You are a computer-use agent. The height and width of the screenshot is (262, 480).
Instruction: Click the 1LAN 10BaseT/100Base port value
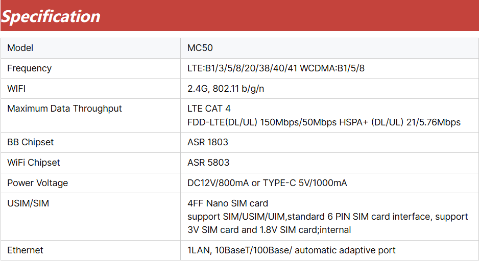point(292,250)
